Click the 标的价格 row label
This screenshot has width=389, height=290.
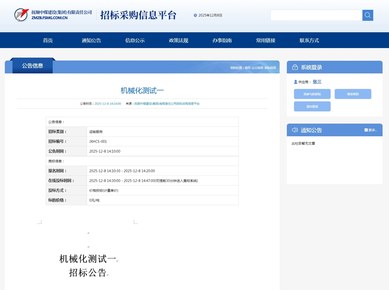point(57,200)
